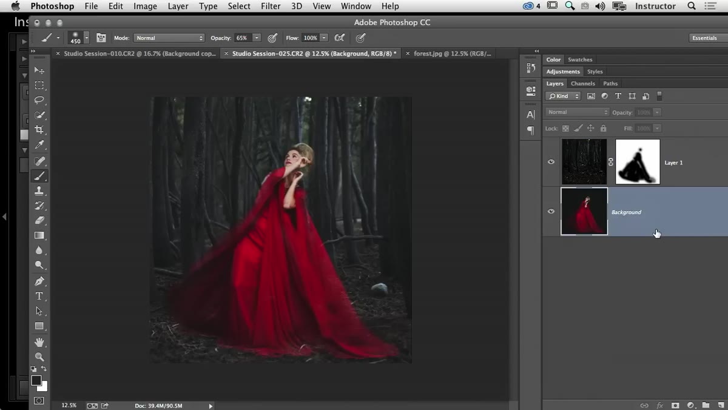Choose the Horizontal Type tool

[x=39, y=296]
